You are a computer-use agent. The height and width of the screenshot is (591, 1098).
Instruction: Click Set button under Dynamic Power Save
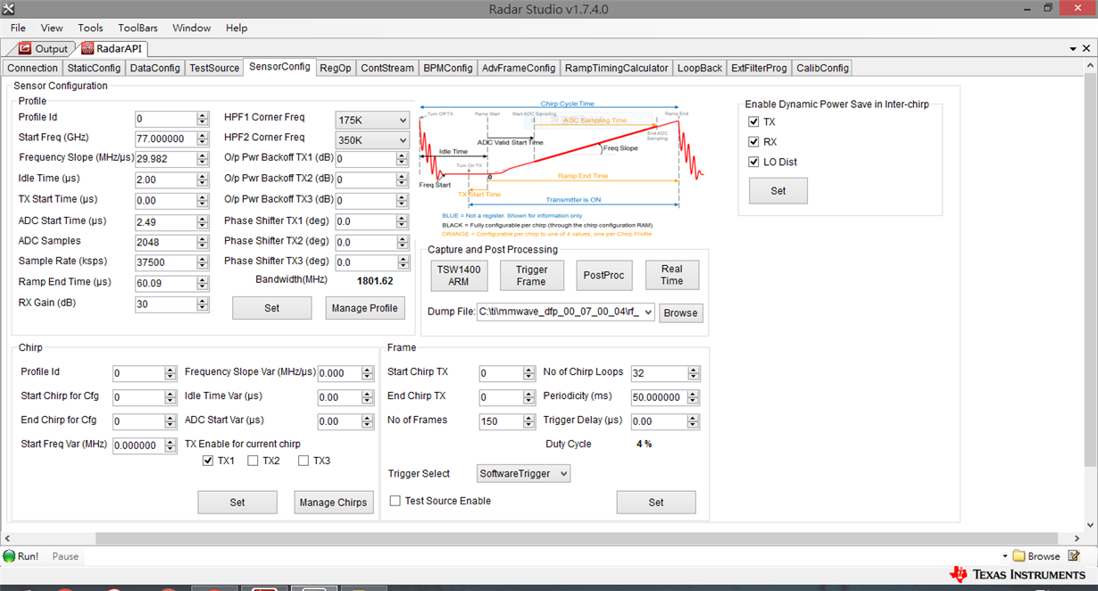click(778, 190)
